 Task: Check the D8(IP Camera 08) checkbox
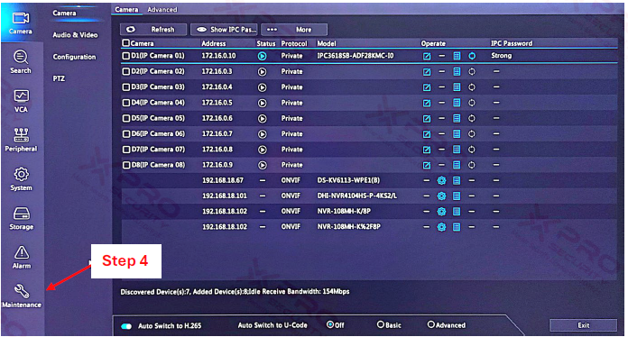coord(125,165)
